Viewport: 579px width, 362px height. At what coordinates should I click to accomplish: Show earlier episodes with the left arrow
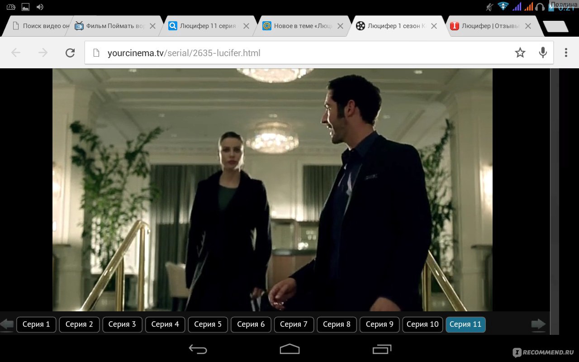[7, 324]
